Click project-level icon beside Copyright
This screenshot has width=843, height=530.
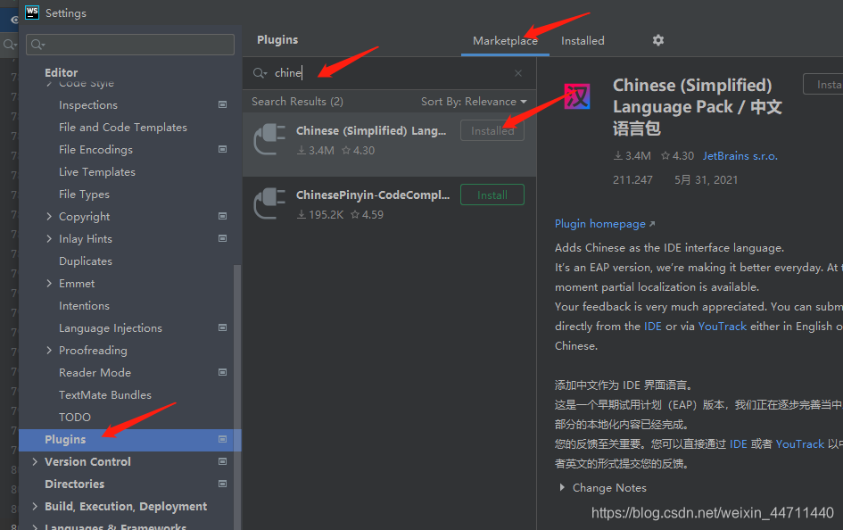pos(223,216)
